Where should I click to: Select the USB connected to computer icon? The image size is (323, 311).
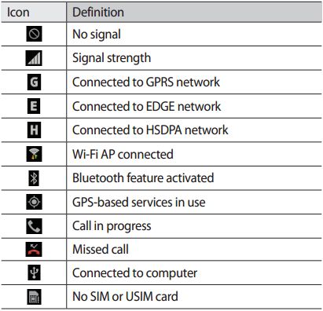pyautogui.click(x=34, y=273)
